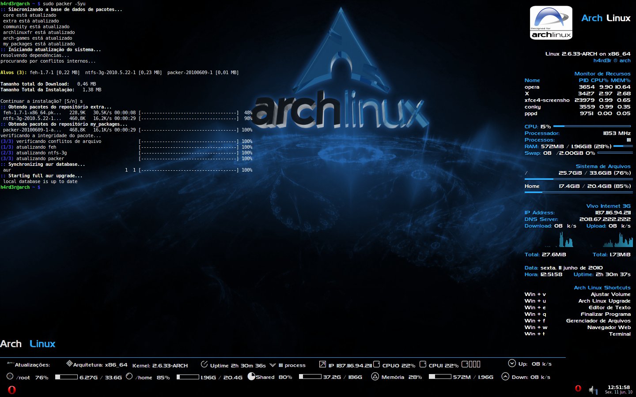Click the /home usage bar in the bottom bar
The image size is (636, 397).
[x=188, y=377]
